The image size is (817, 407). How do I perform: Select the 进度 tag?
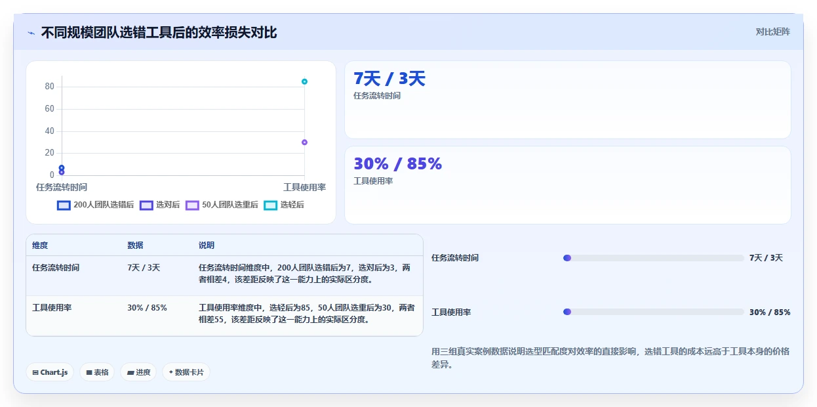[138, 372]
